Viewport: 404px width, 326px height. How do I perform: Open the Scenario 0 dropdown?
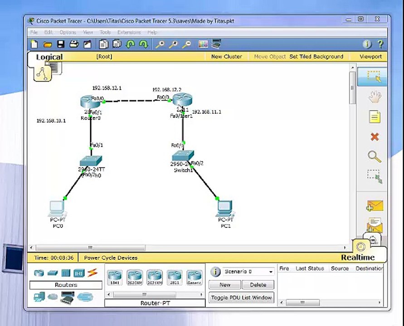[x=248, y=272]
